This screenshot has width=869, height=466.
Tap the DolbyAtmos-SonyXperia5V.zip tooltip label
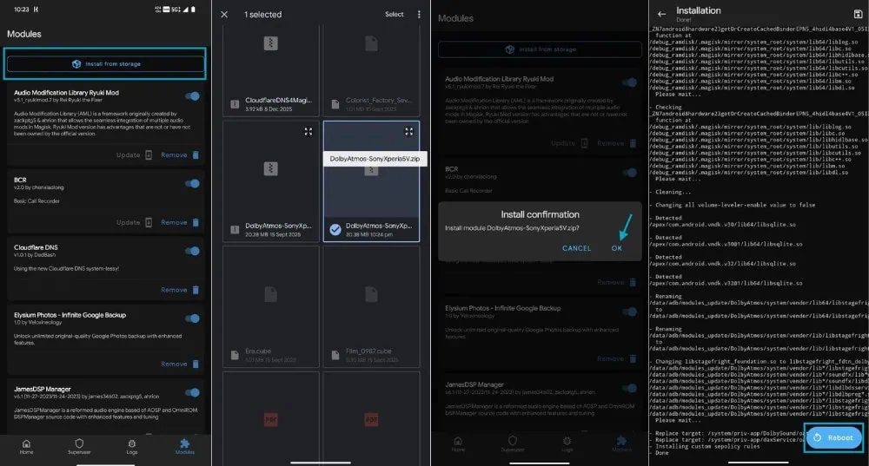pos(375,159)
